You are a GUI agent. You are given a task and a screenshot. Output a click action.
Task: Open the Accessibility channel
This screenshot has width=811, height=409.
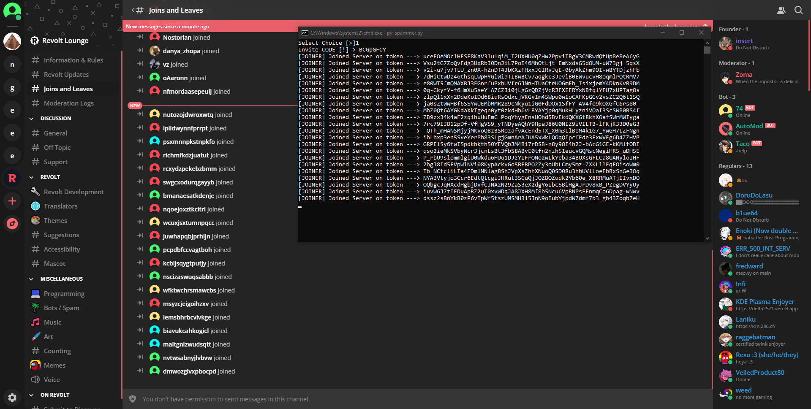(x=73, y=249)
